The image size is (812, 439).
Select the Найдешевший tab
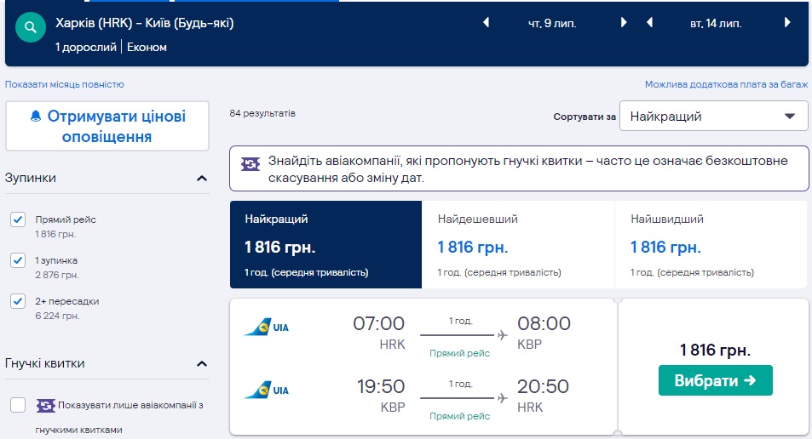pyautogui.click(x=517, y=245)
